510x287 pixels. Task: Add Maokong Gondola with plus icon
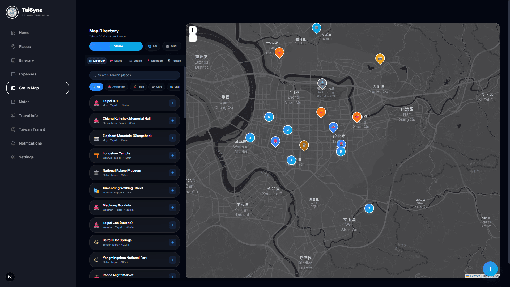[x=173, y=208]
